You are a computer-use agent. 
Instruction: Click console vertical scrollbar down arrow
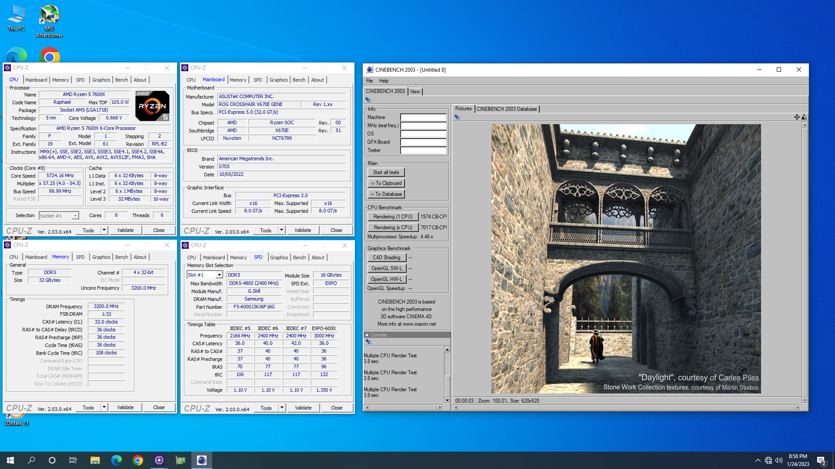click(447, 400)
